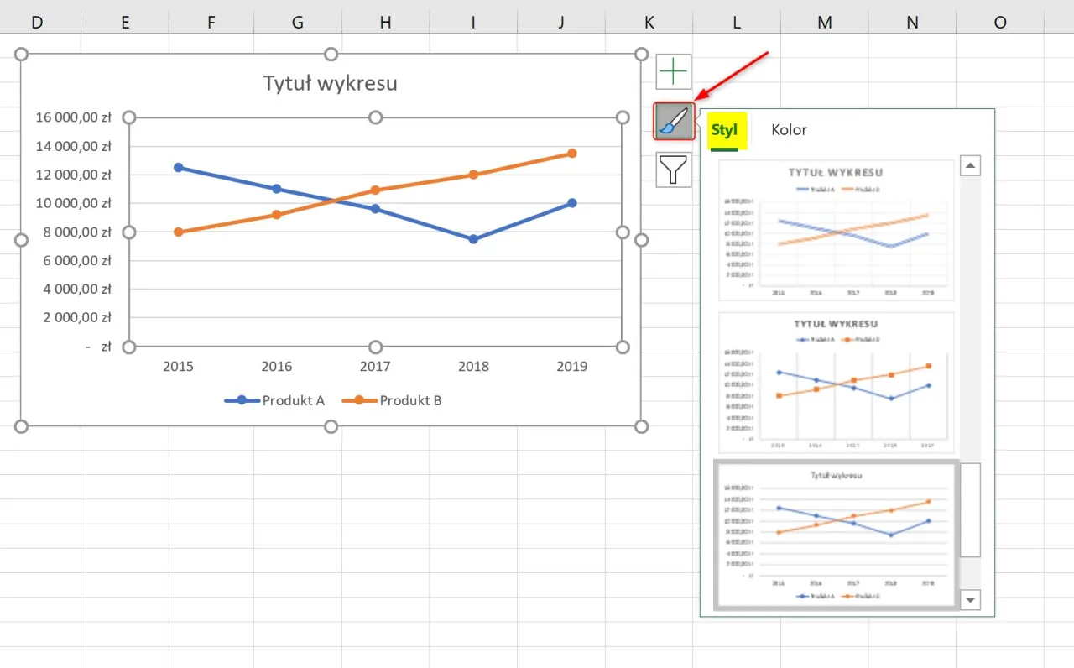Click the style gallery scrollbar thumb
The height and width of the screenshot is (668, 1074).
[x=970, y=510]
